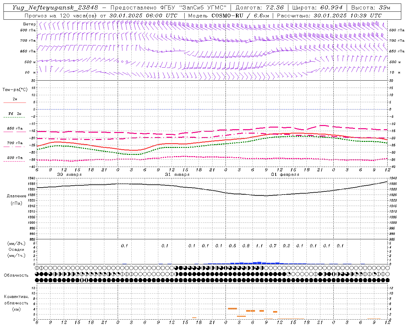This screenshot has width=406, height=325.
Task: Click the Ветер wind panel label
Action: pos(29,24)
